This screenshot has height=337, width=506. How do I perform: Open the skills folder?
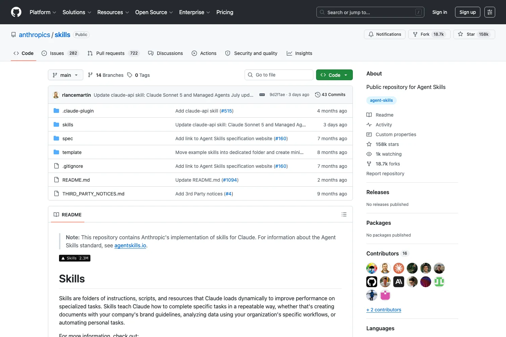tap(68, 125)
